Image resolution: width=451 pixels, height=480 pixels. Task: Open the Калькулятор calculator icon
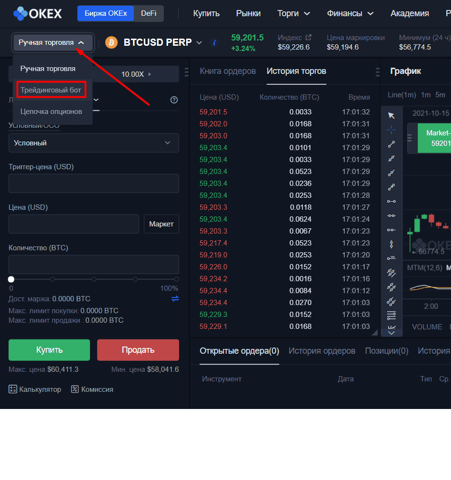click(13, 389)
